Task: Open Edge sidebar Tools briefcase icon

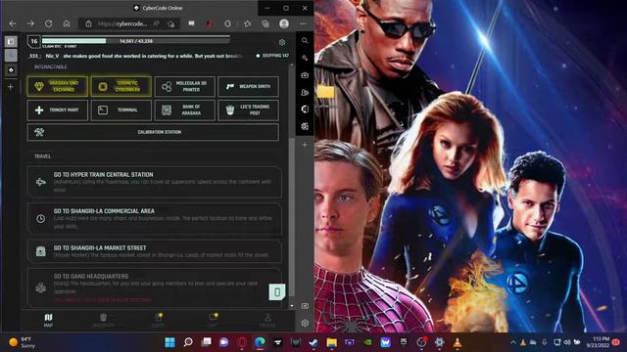Action: pyautogui.click(x=305, y=75)
